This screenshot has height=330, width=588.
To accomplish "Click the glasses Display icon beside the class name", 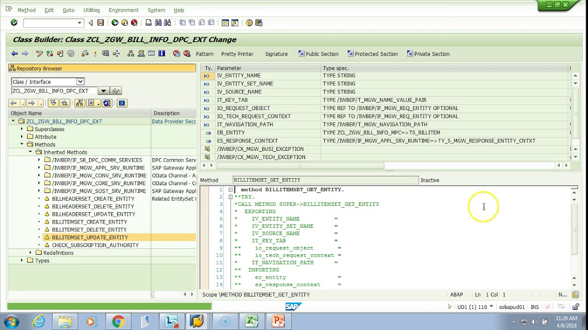I will [116, 91].
